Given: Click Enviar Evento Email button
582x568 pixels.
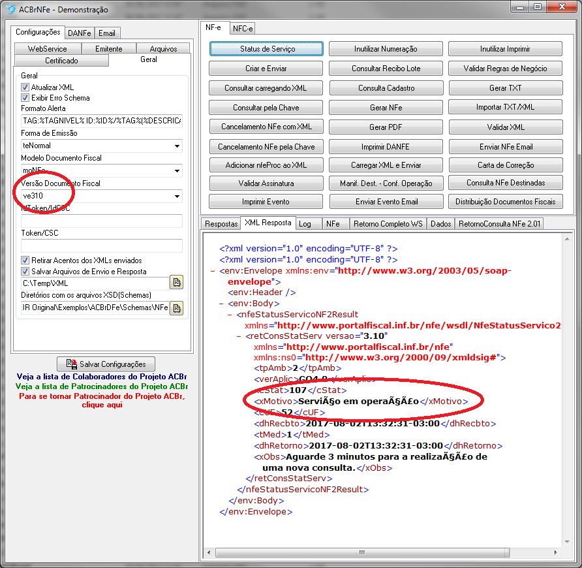Looking at the screenshot, I should coord(386,202).
